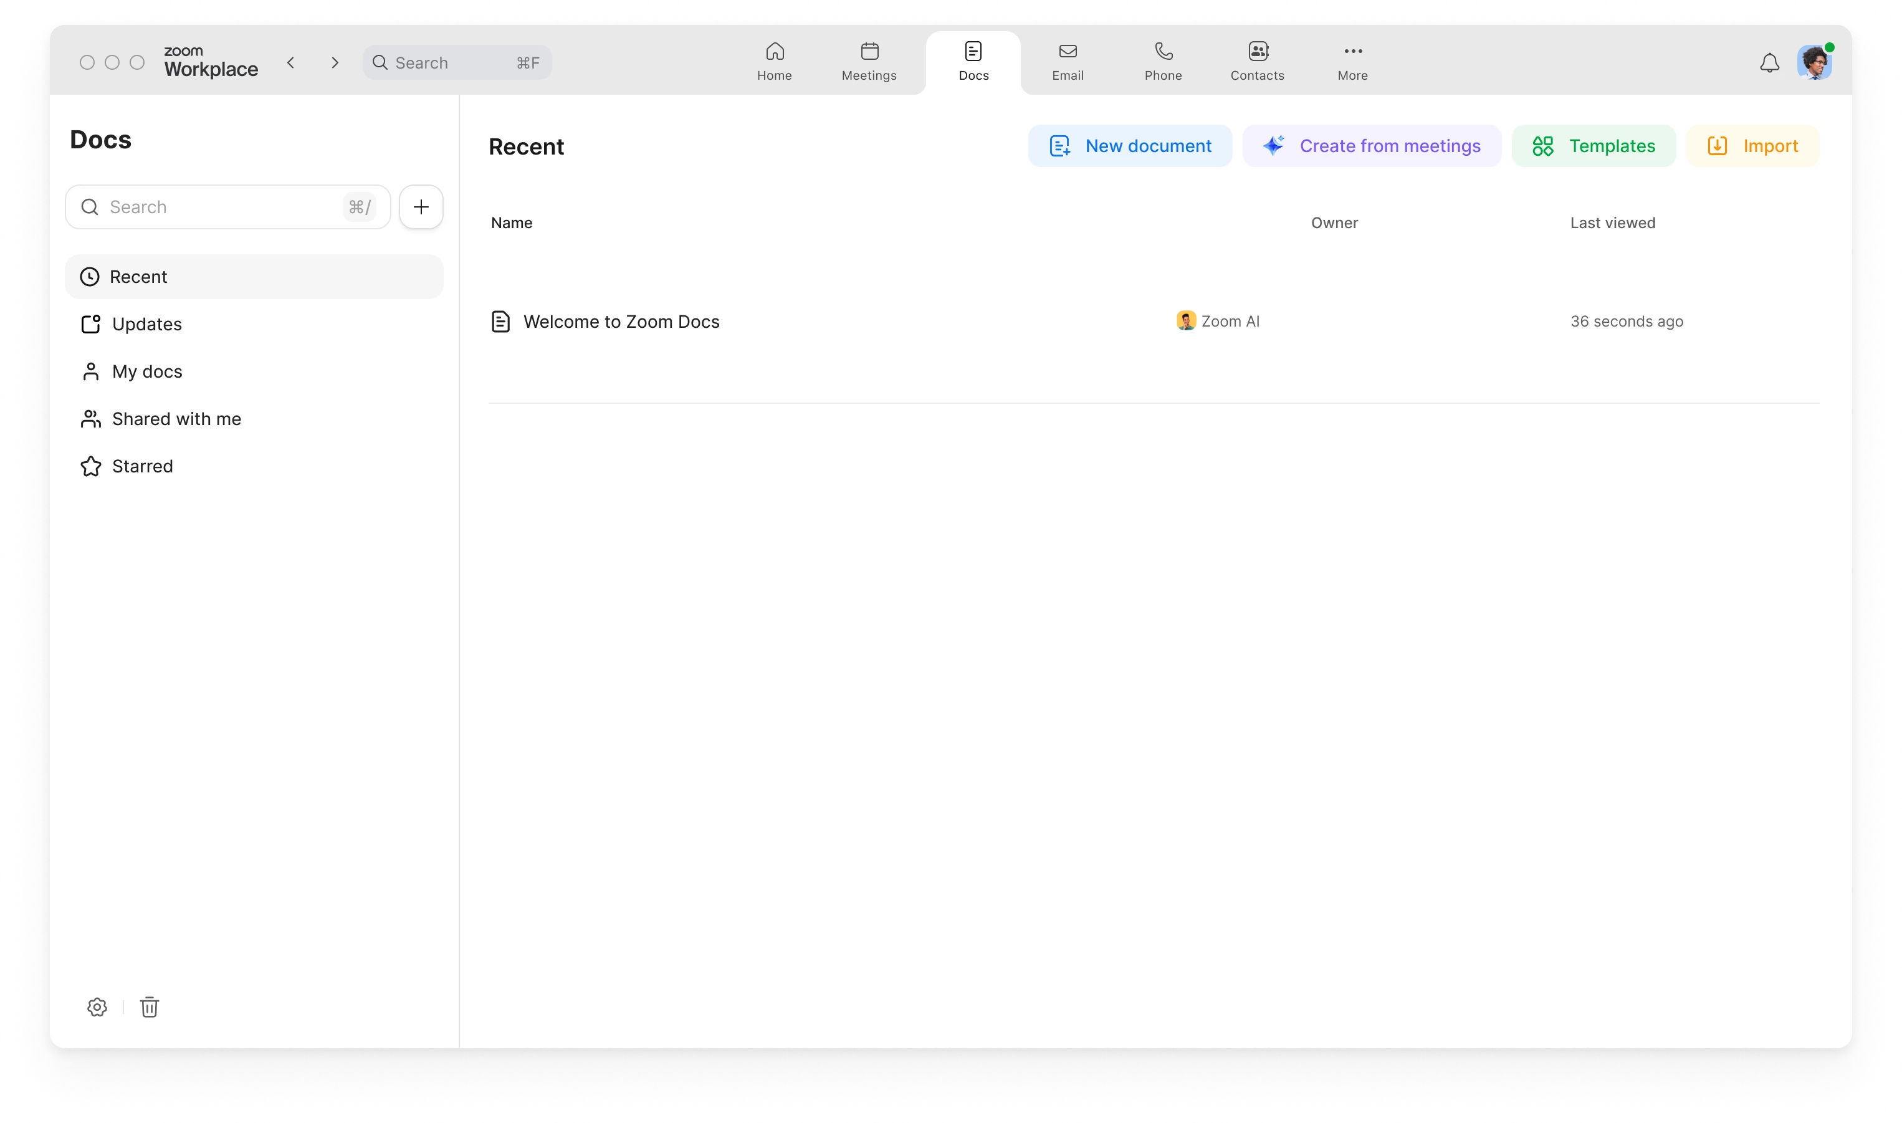The height and width of the screenshot is (1123, 1902).
Task: Click Create from meetings button
Action: click(x=1371, y=146)
